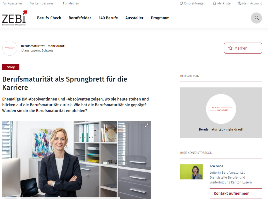Image resolution: width=268 pixels, height=199 pixels.
Task: Open the Berufsfelder menu
Action: click(x=80, y=18)
